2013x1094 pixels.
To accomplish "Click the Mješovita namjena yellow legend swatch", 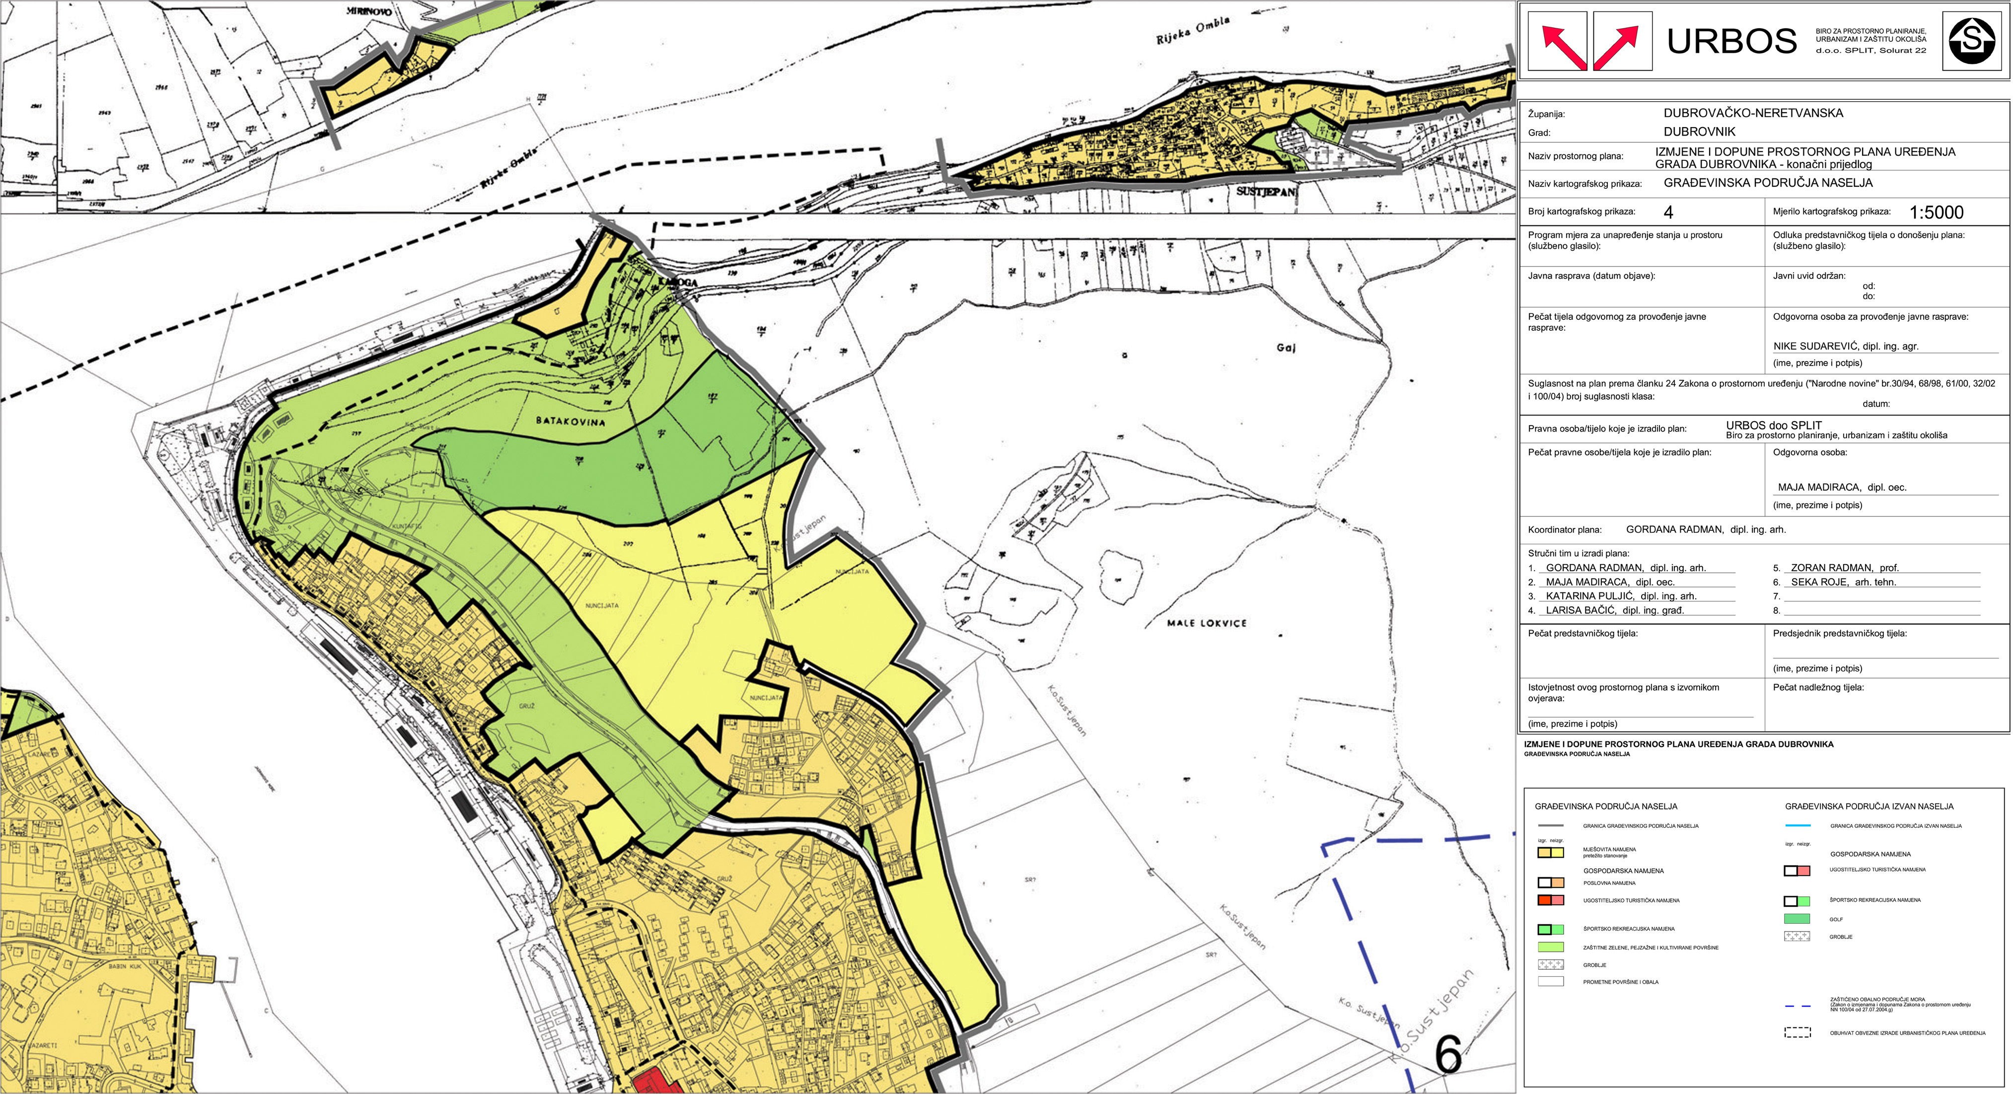I will pyautogui.click(x=1550, y=853).
